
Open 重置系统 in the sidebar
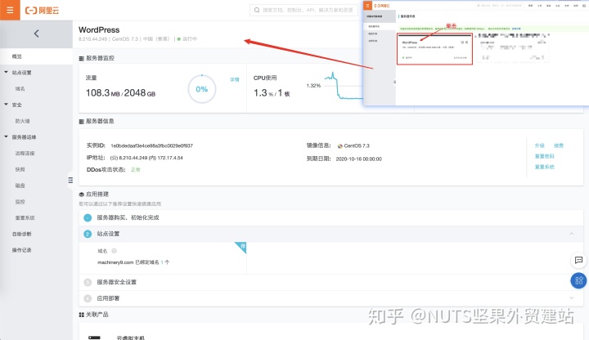point(25,217)
